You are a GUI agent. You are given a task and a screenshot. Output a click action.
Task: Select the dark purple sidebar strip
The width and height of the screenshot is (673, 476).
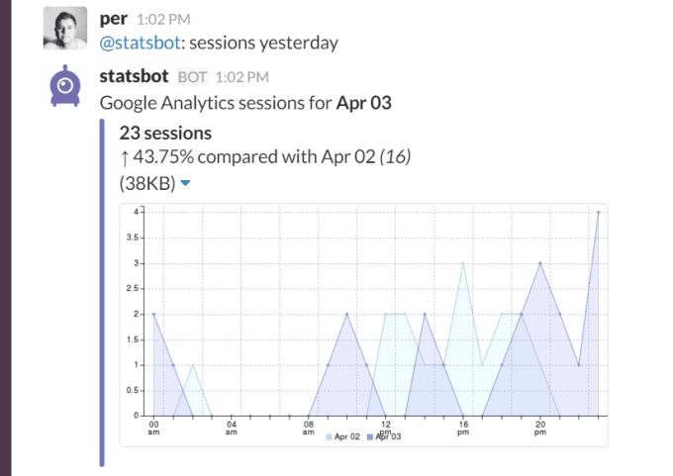click(6, 238)
